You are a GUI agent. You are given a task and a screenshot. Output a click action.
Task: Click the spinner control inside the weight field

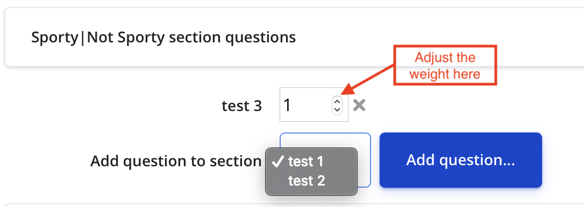pos(337,106)
